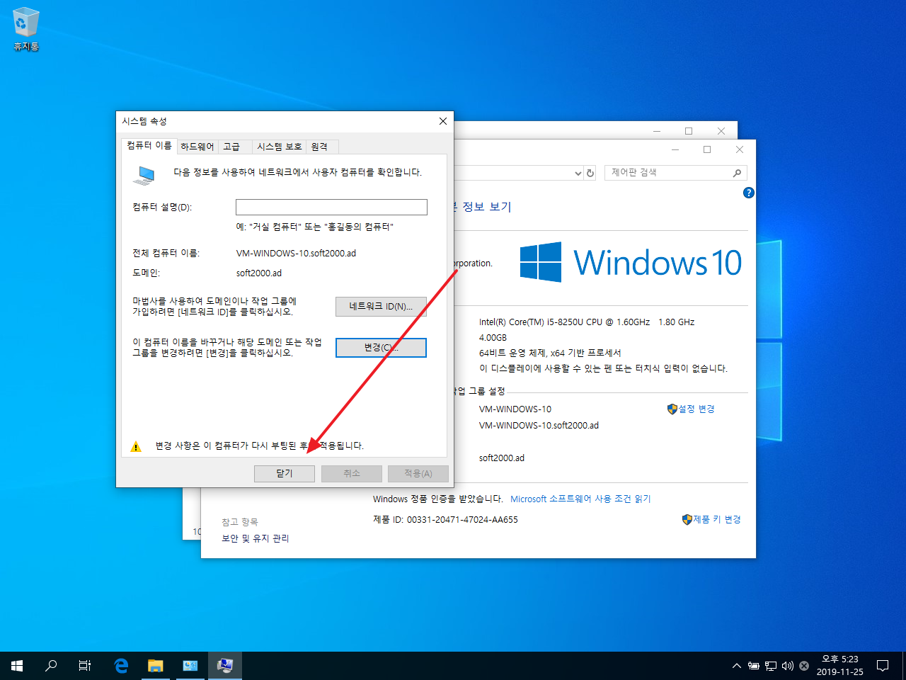Show hidden tray icons chevron
The width and height of the screenshot is (906, 680).
[x=737, y=666]
